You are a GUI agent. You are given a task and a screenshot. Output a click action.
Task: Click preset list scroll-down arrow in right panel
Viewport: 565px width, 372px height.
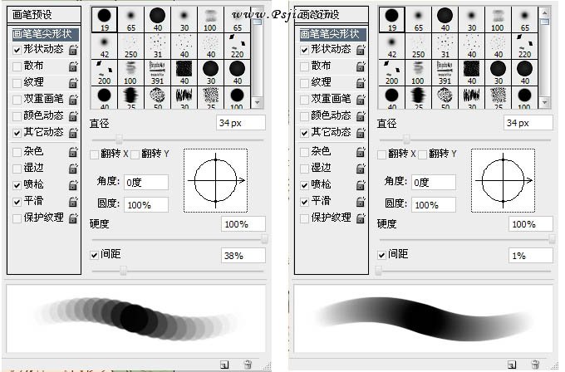click(545, 103)
